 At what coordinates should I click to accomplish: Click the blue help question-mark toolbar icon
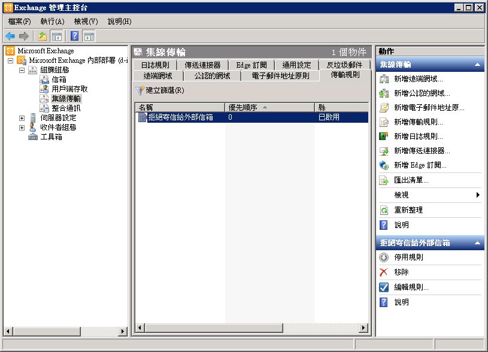tap(75, 36)
